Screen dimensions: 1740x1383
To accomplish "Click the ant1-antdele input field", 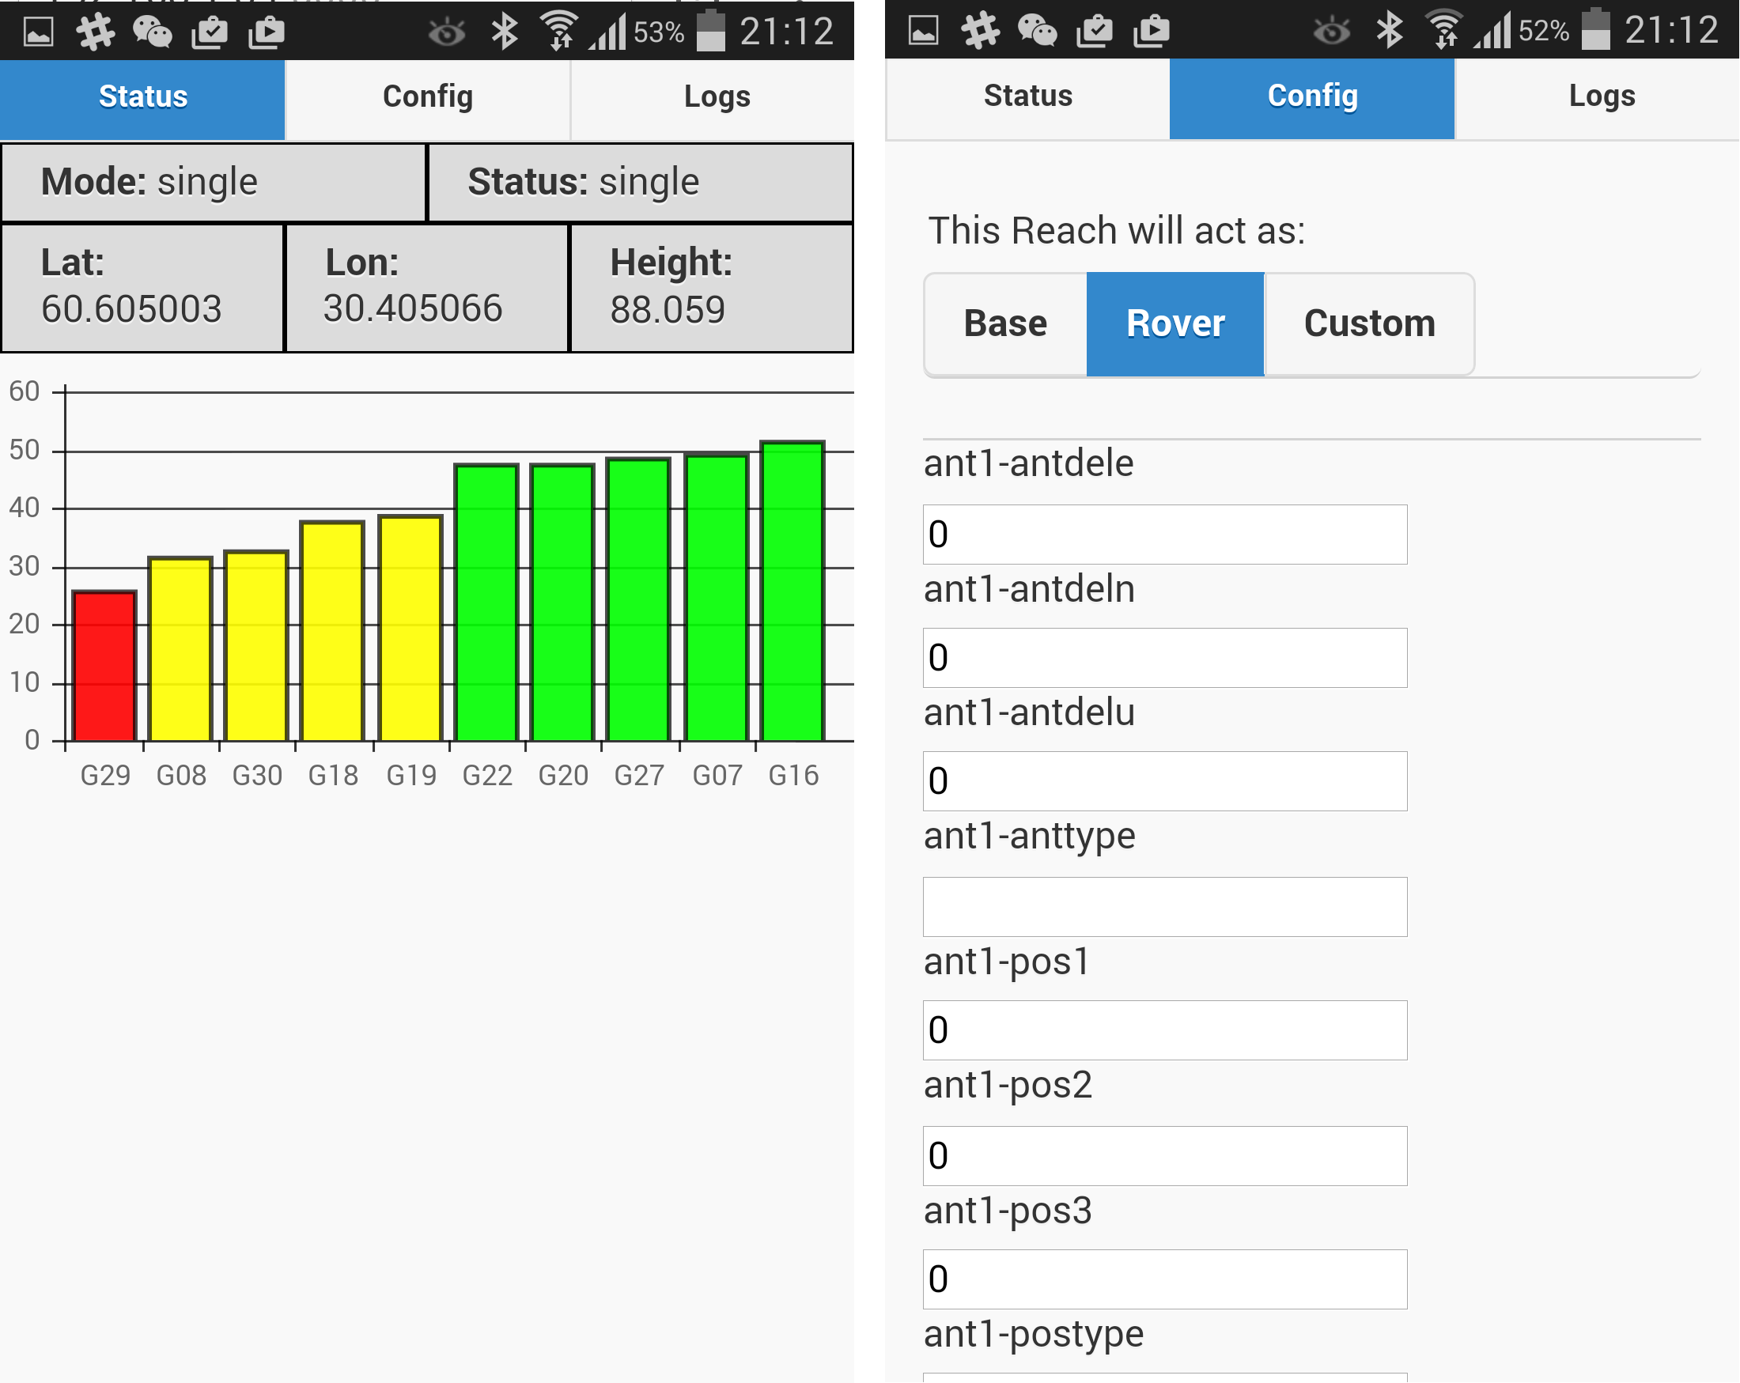I will point(1164,535).
